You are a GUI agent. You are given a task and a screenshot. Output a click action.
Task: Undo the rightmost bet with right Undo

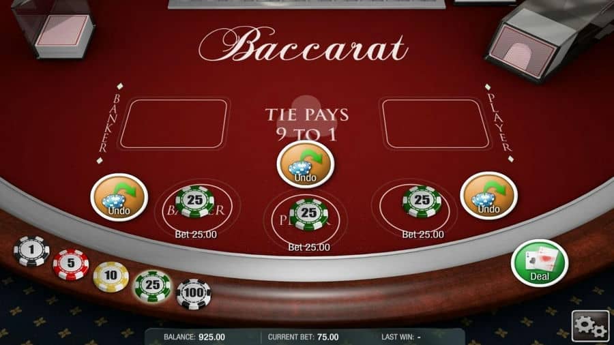[488, 196]
